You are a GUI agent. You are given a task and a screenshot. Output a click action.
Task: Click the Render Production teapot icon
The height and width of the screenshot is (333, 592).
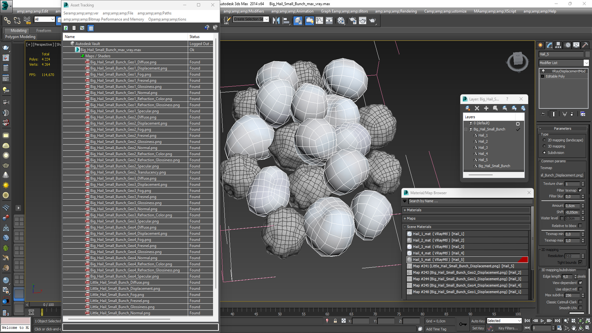(373, 21)
